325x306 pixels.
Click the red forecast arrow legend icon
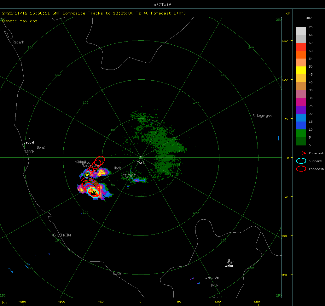[301, 153]
